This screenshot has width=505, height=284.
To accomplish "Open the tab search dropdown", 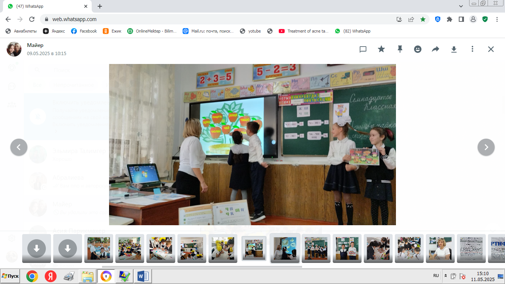I will click(461, 6).
